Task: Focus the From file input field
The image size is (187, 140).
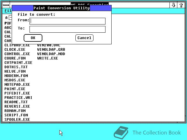Action: [67, 21]
